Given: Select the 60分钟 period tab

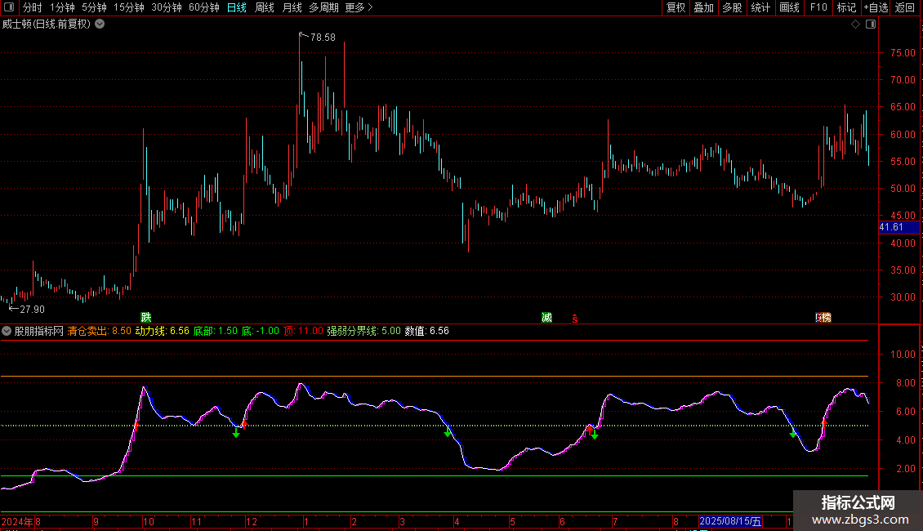Looking at the screenshot, I should [203, 7].
